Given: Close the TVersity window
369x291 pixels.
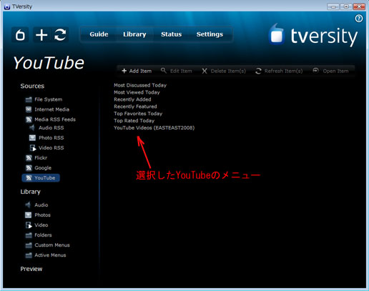Looking at the screenshot, I should [359, 6].
